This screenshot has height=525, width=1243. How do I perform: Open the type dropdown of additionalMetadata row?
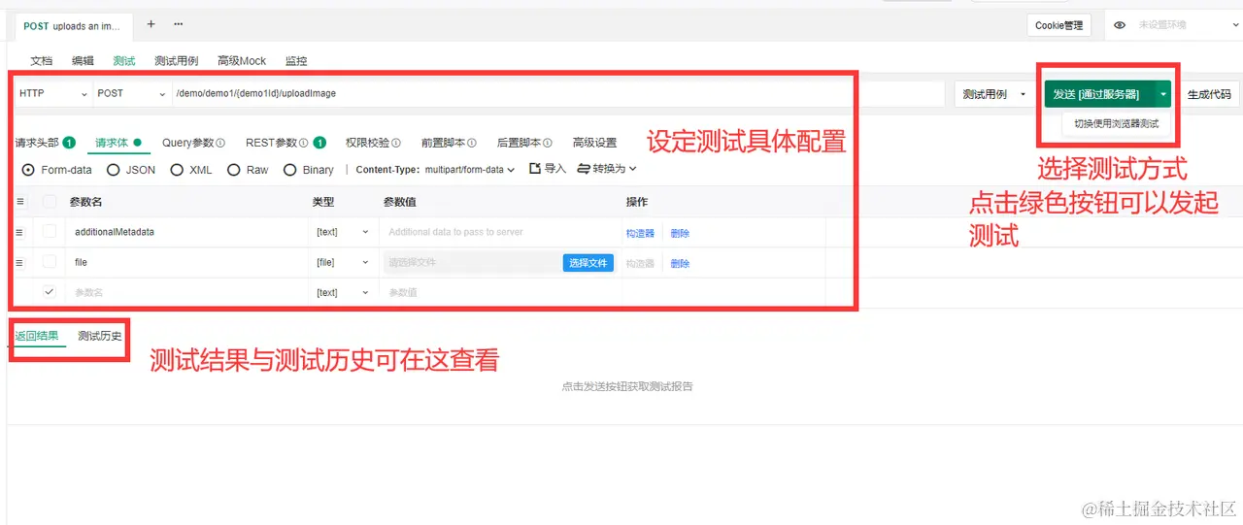[343, 233]
